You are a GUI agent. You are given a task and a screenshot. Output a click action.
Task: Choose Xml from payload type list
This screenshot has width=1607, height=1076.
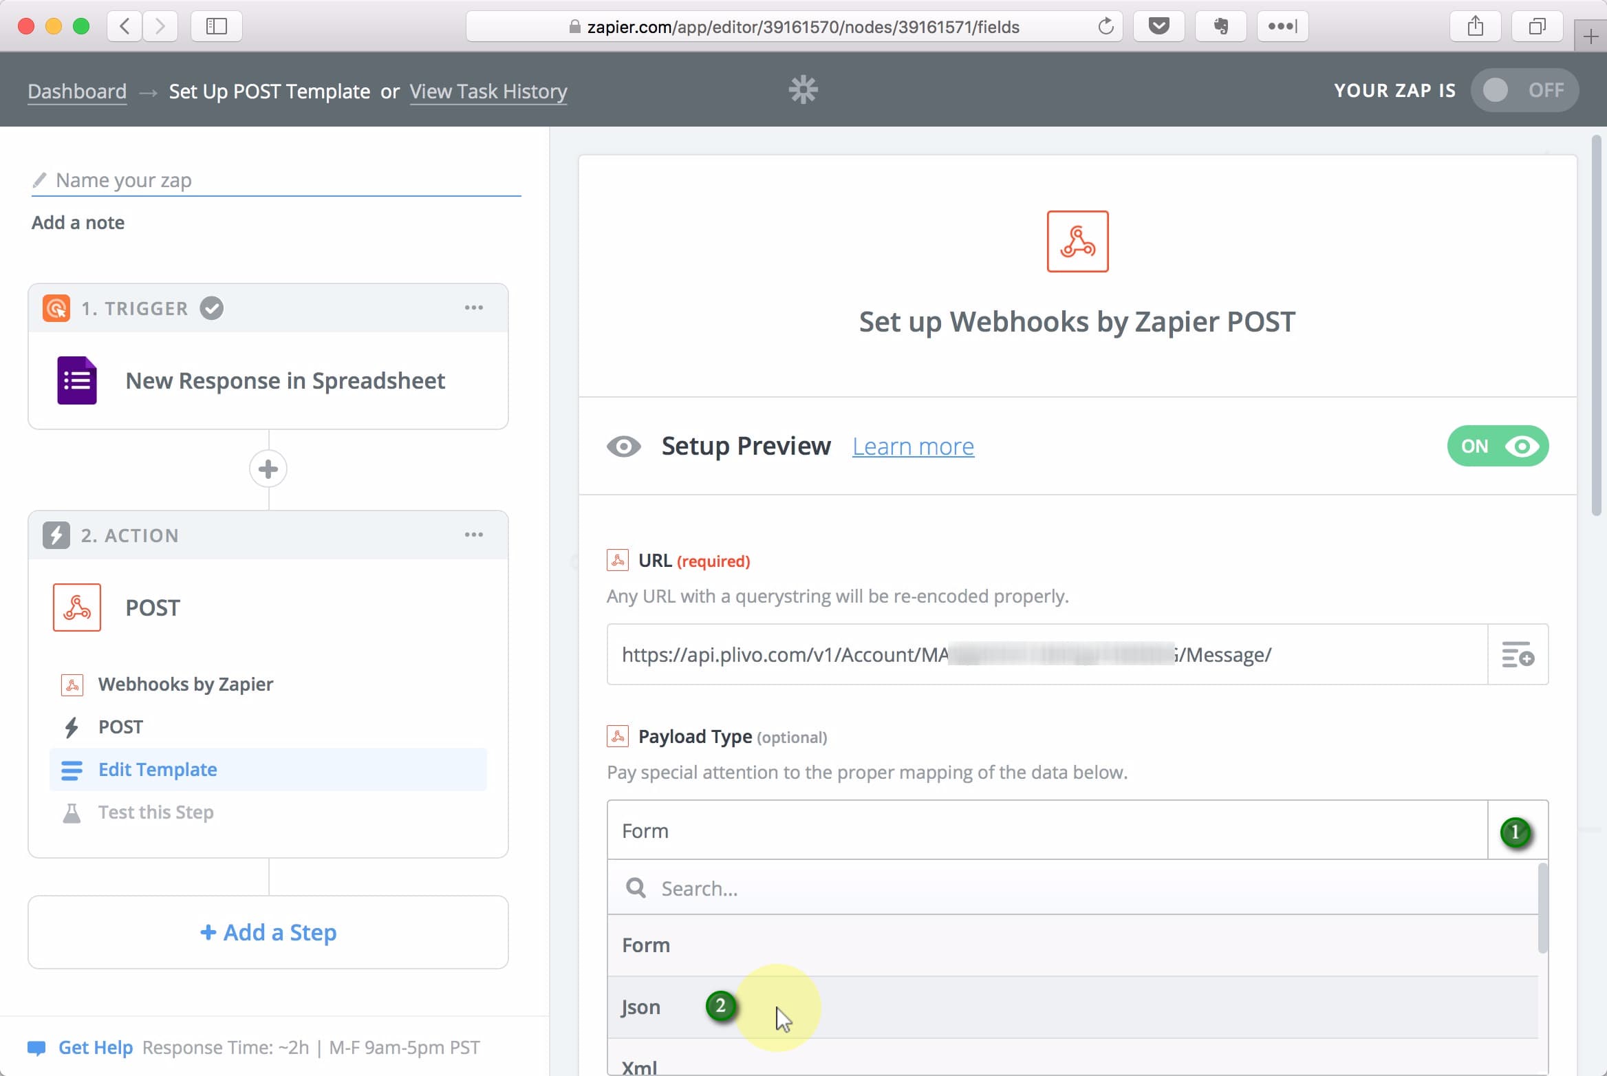[x=1073, y=1058]
